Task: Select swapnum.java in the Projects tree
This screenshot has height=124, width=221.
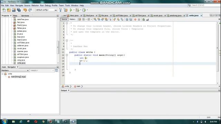Action: tap(23, 57)
